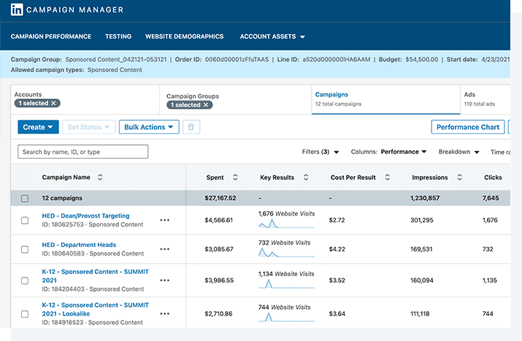522x341 pixels.
Task: Open more options for SUMMIT 2021 - Lookalike
Action: click(x=164, y=313)
